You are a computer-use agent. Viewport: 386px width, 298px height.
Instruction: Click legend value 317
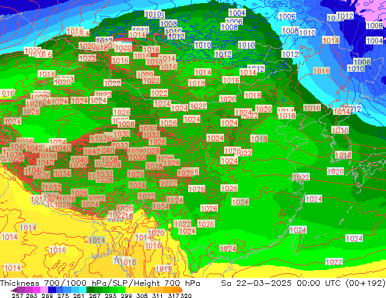[x=174, y=296]
